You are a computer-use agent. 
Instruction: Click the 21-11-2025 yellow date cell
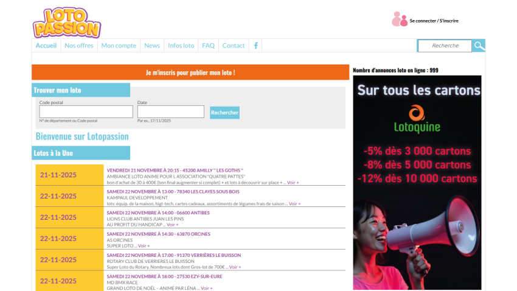click(69, 175)
